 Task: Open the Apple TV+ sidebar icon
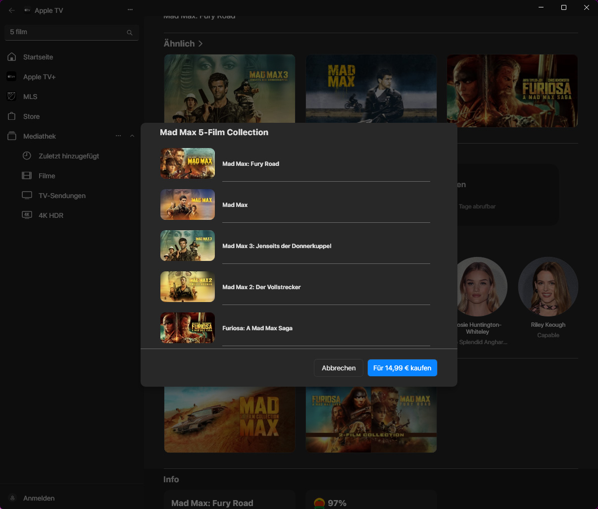pos(12,77)
